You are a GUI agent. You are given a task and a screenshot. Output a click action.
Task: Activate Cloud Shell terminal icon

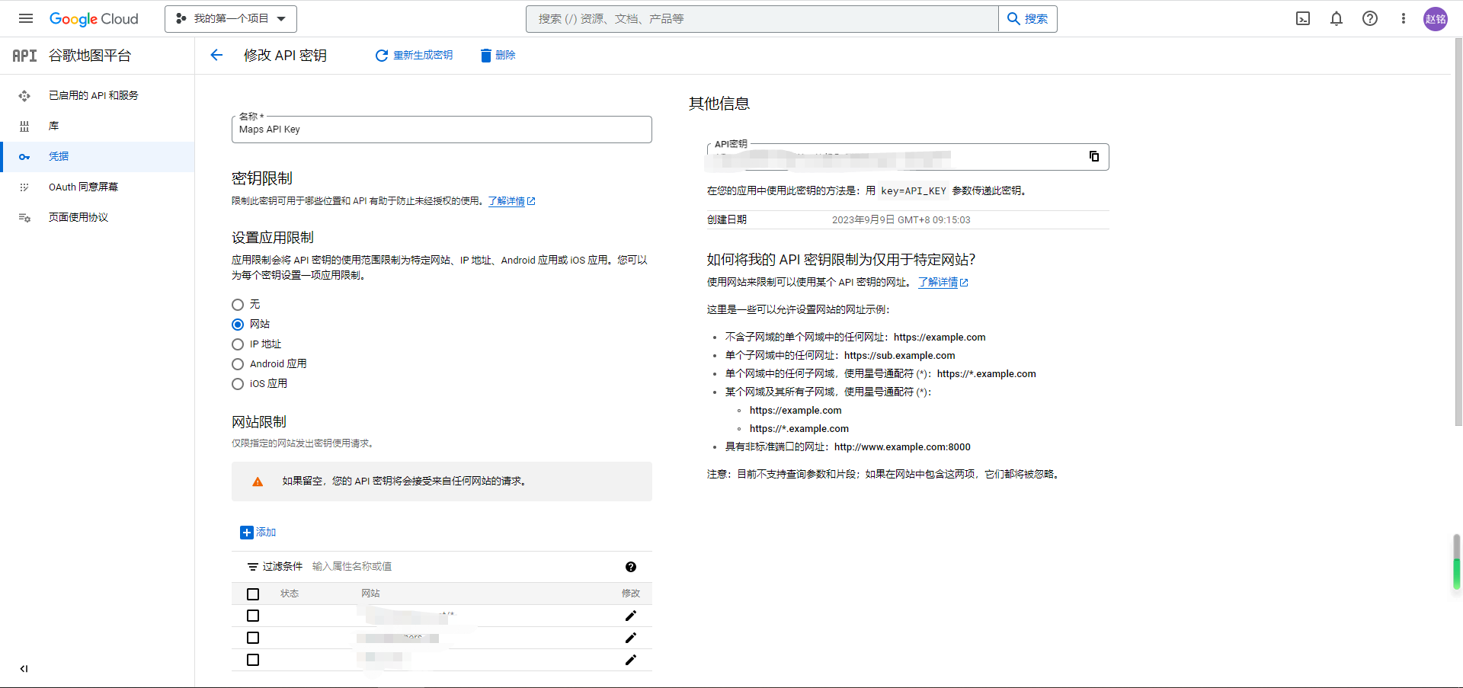point(1303,18)
